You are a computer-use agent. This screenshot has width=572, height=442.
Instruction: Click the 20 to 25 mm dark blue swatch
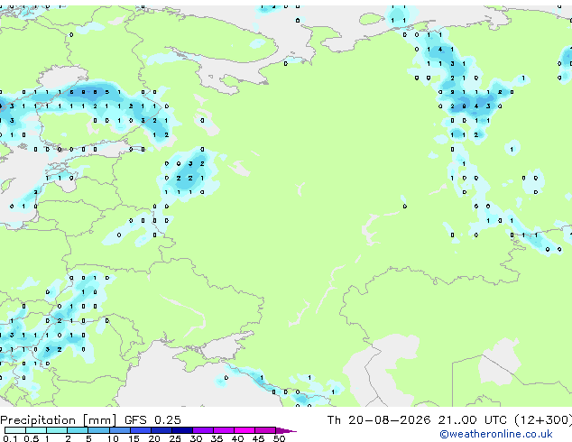click(x=161, y=430)
